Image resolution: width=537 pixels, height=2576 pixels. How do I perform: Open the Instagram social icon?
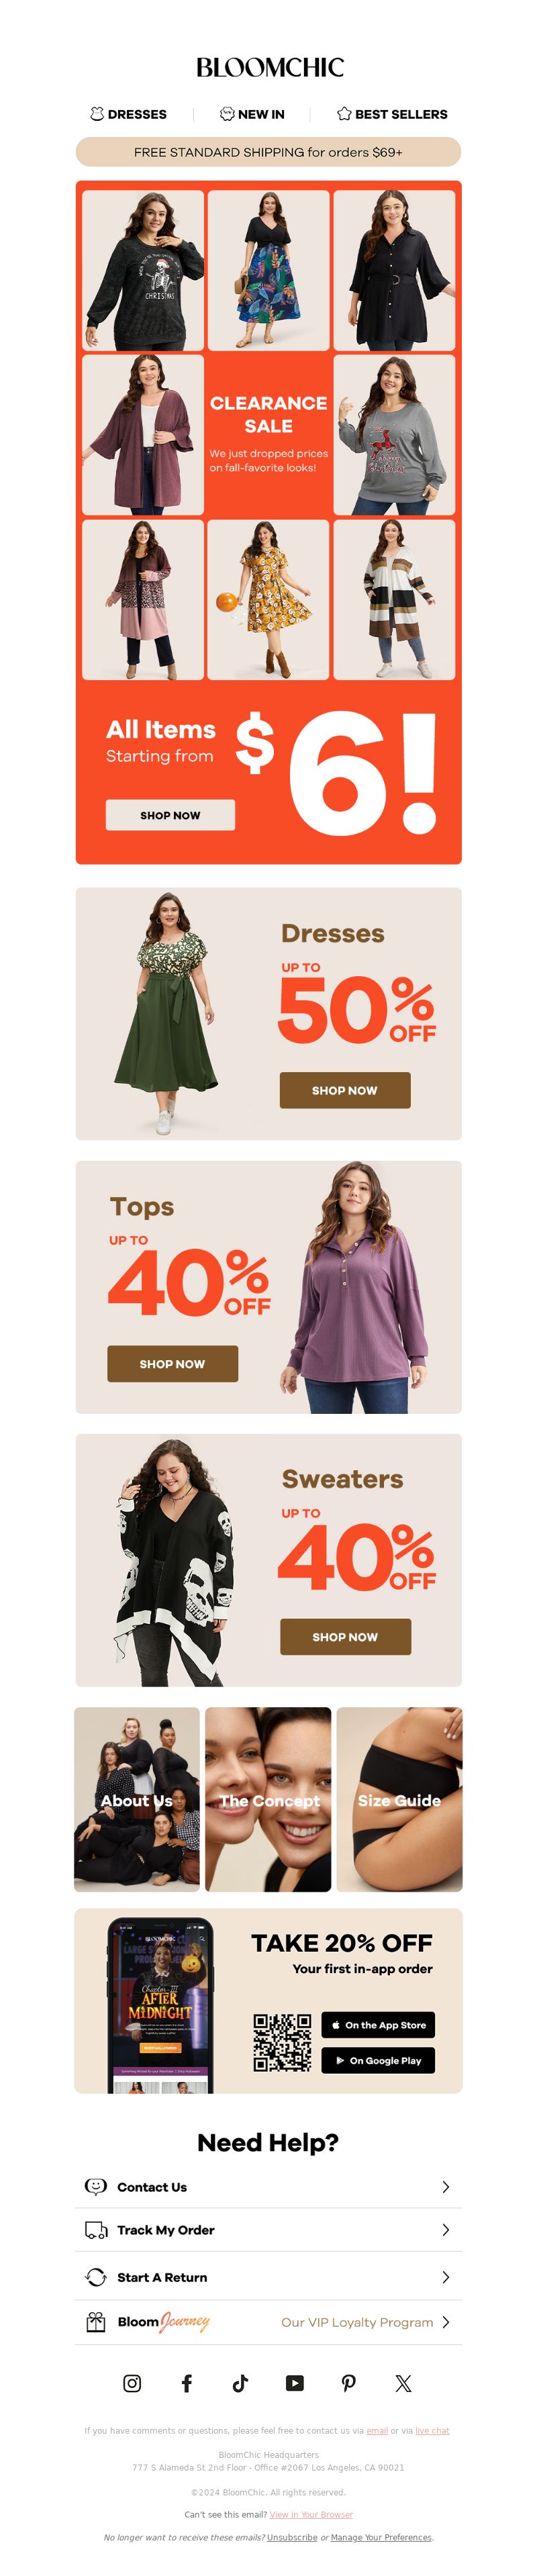(132, 2383)
